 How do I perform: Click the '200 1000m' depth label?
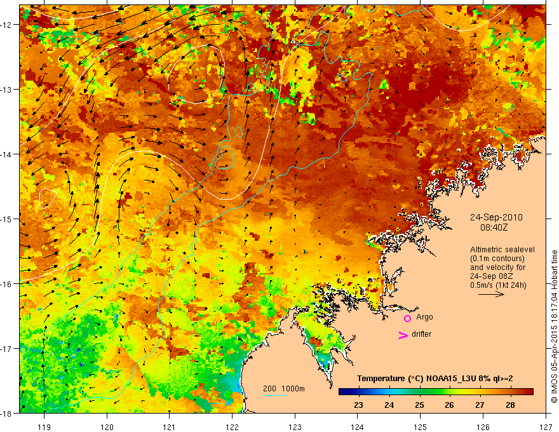coord(284,389)
